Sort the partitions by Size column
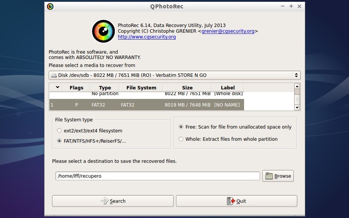349x218 pixels. coord(187,88)
